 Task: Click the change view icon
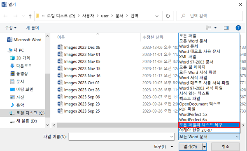coord(208,28)
